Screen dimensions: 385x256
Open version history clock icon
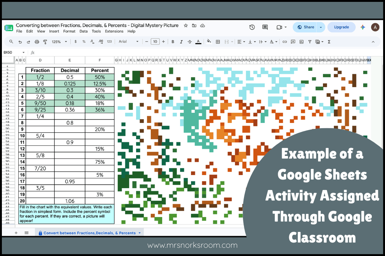252,27
